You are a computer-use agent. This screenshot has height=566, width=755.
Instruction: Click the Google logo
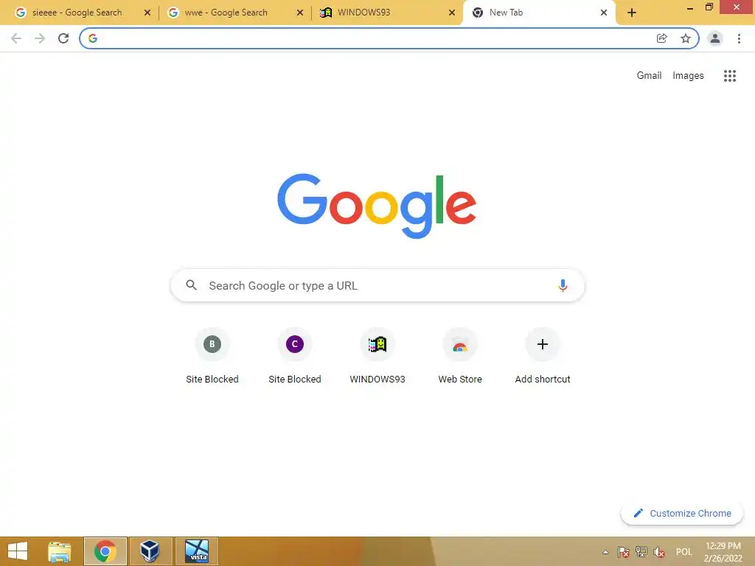pos(377,206)
